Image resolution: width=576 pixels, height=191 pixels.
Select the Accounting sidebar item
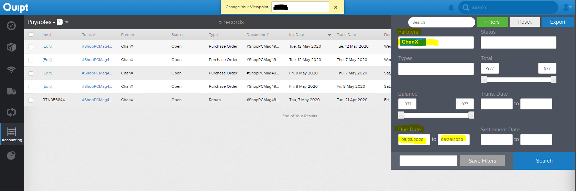click(x=12, y=134)
